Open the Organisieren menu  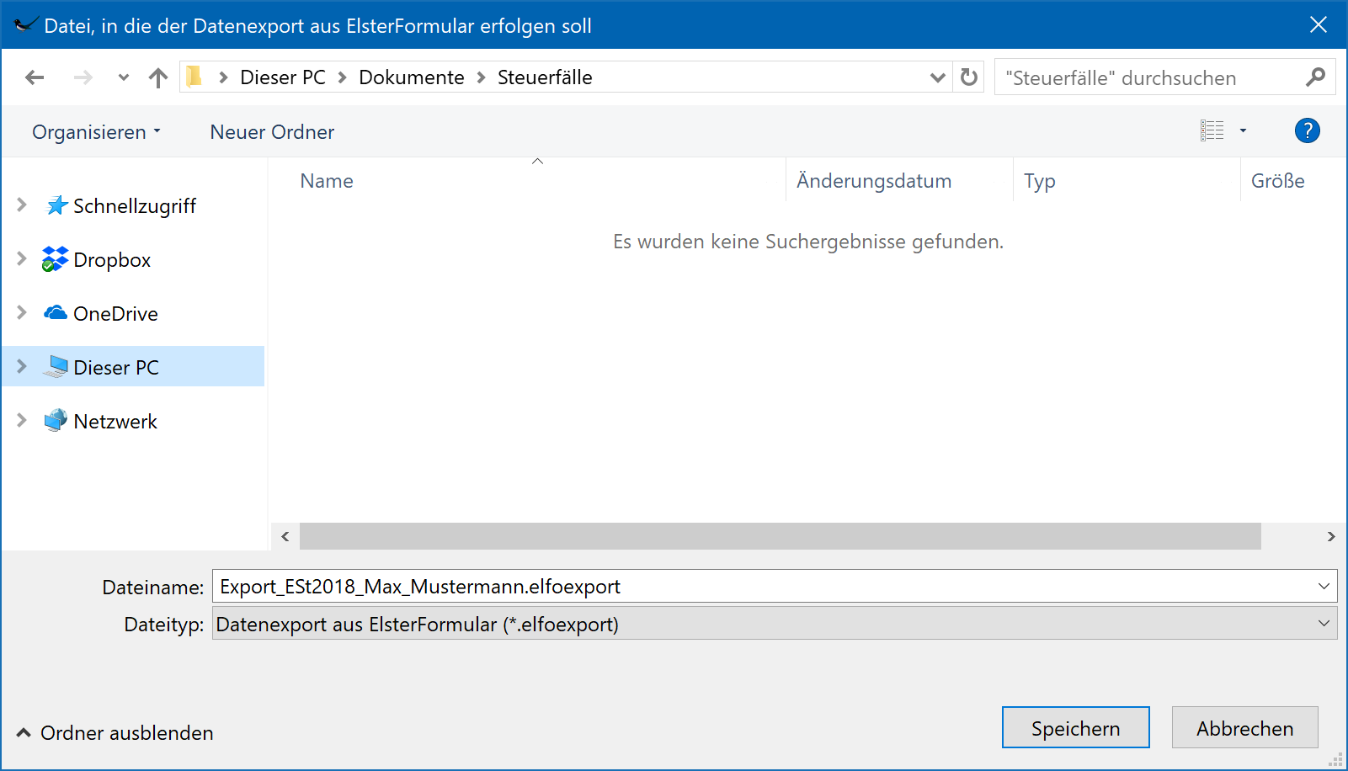point(95,132)
